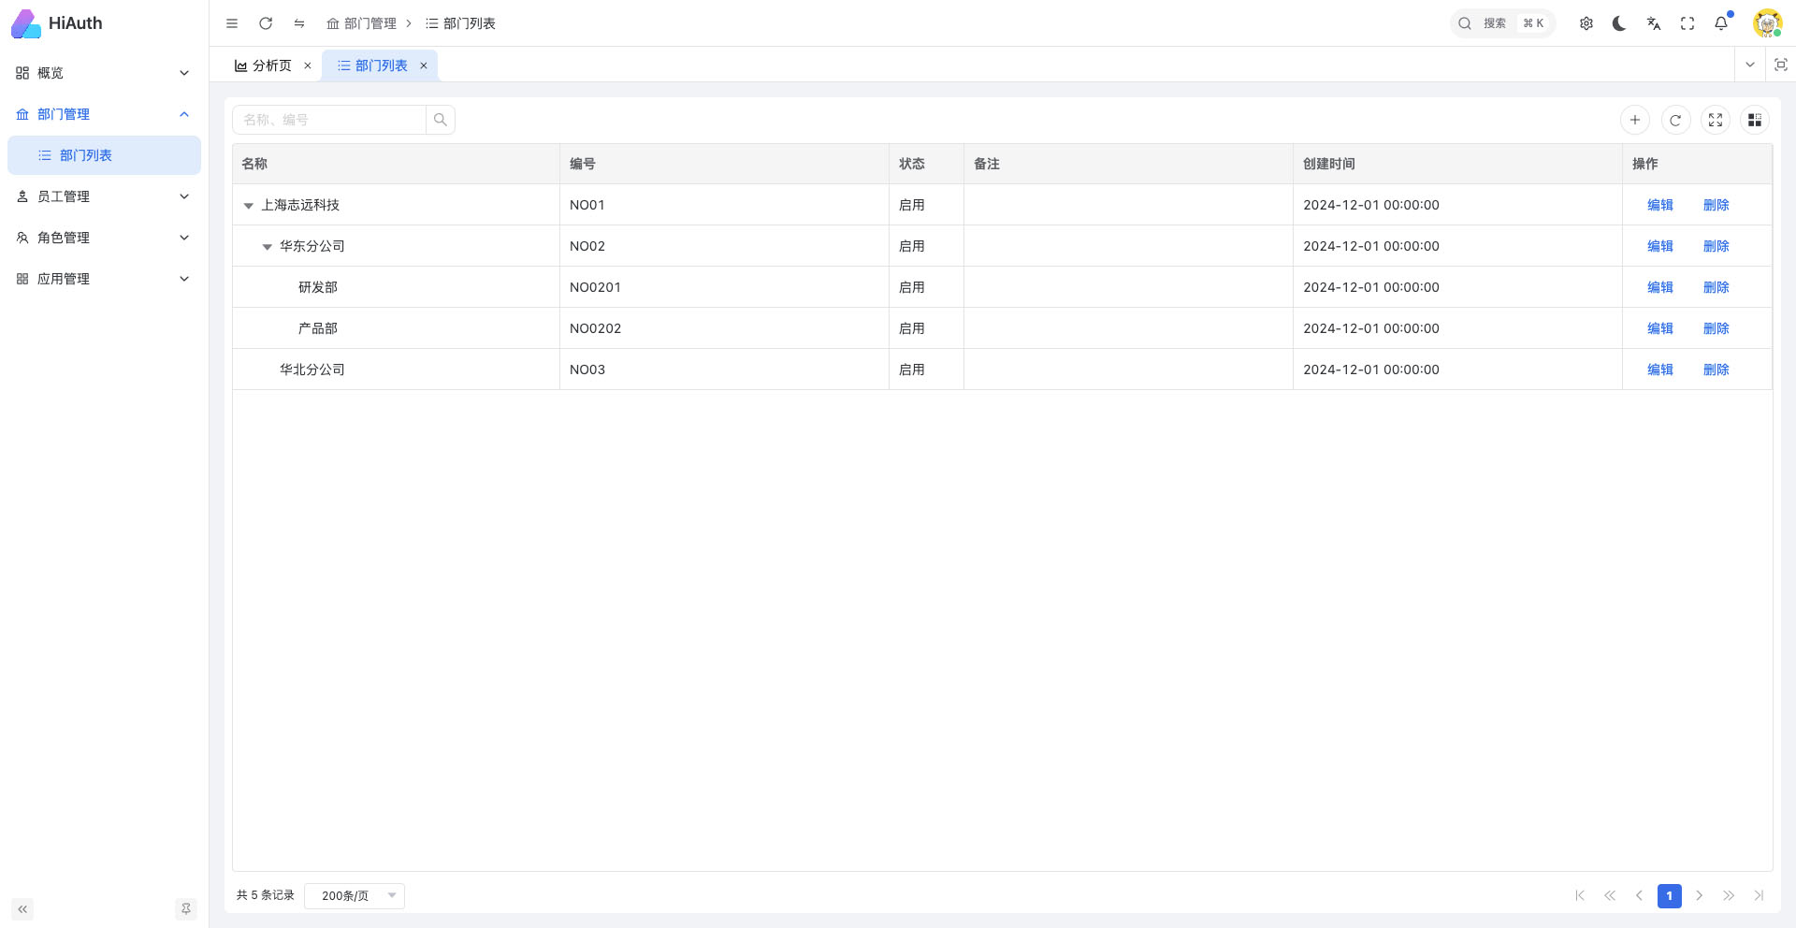
Task: Click 编辑 for the 研发部 row
Action: [x=1659, y=287]
